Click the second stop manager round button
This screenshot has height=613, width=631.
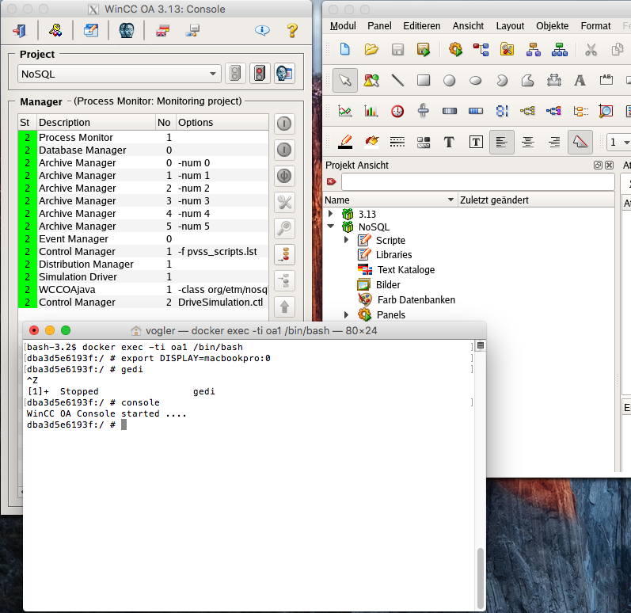[284, 150]
